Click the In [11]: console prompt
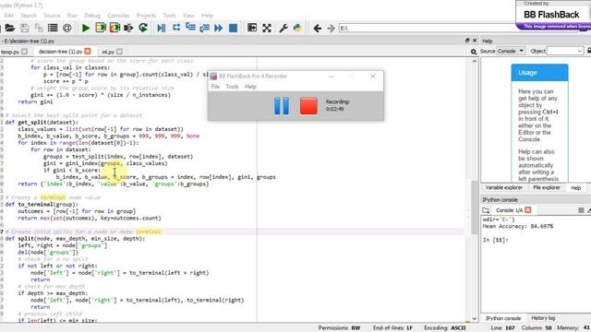591x332 pixels. 495,240
